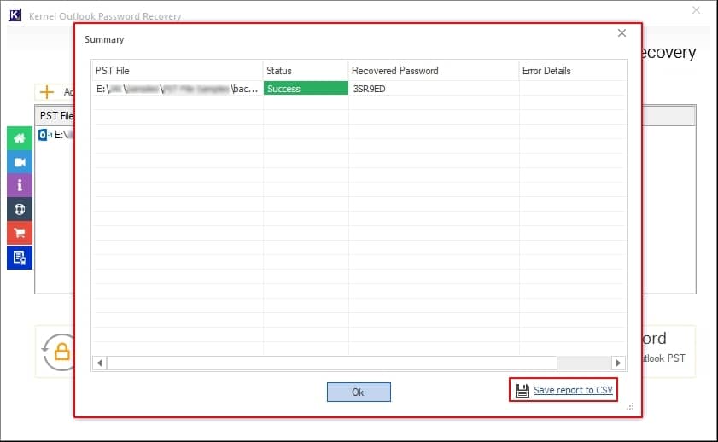The width and height of the screenshot is (718, 442).
Task: Click the Ok button in Summary dialog
Action: click(359, 393)
